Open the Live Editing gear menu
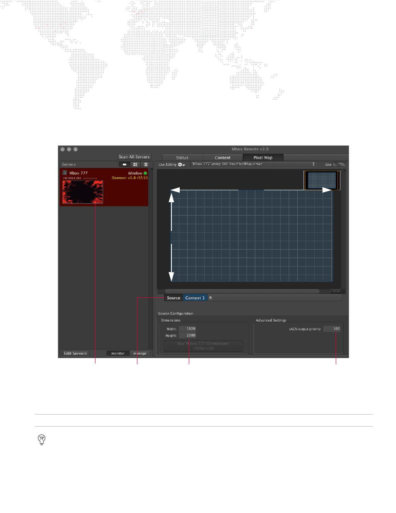 tap(181, 164)
